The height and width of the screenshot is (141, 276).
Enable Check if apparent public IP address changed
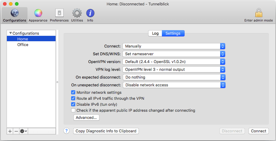pyautogui.click(x=73, y=110)
